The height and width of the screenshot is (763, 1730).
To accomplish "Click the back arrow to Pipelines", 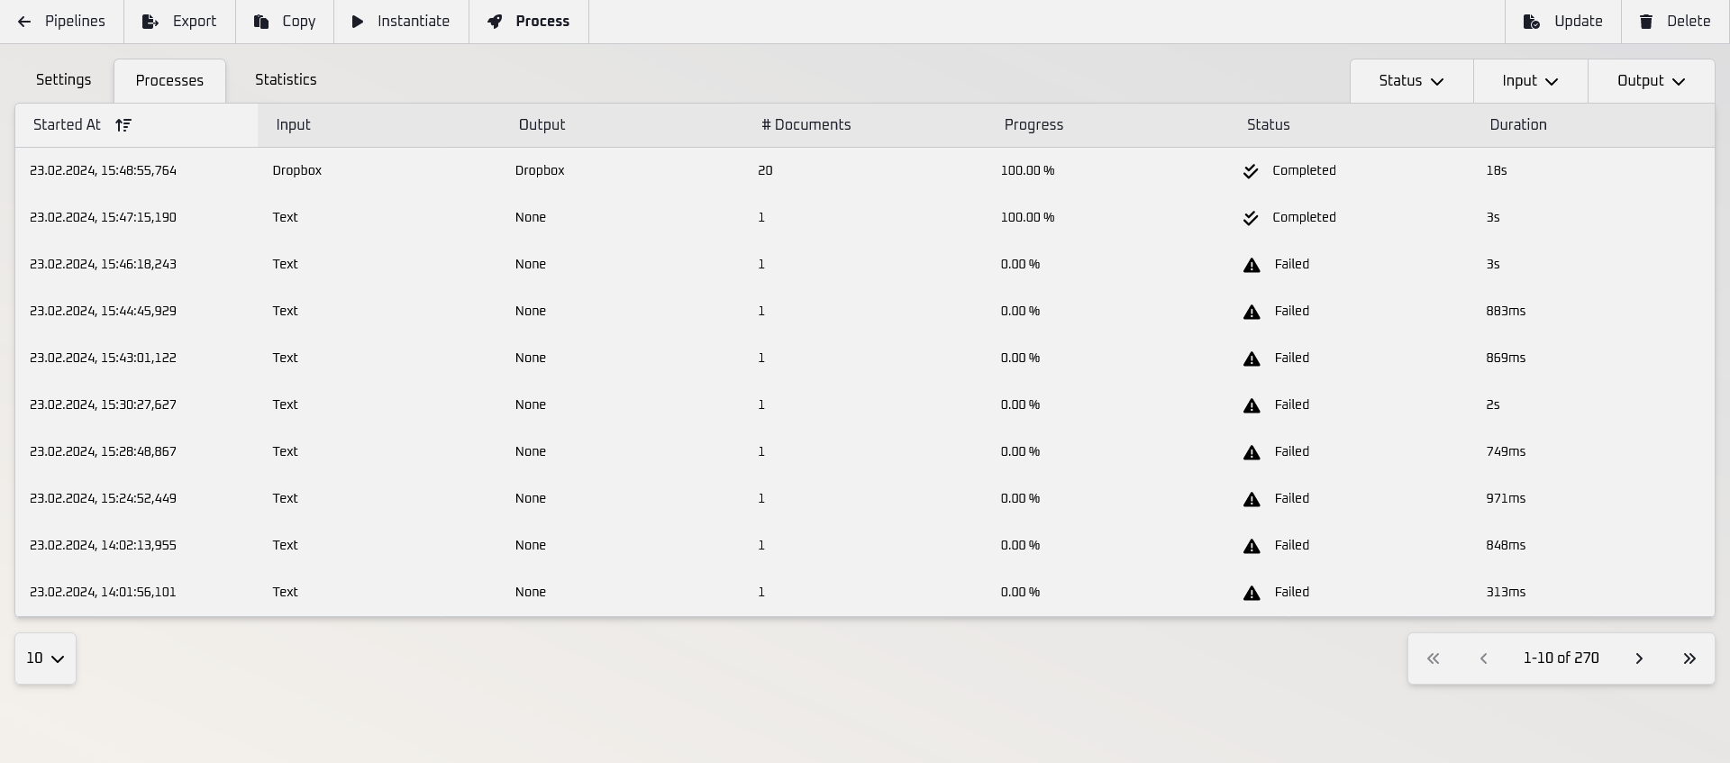I will [24, 22].
